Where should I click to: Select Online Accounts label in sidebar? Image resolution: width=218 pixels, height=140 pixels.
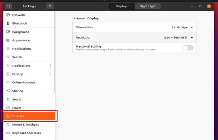[x=24, y=82]
